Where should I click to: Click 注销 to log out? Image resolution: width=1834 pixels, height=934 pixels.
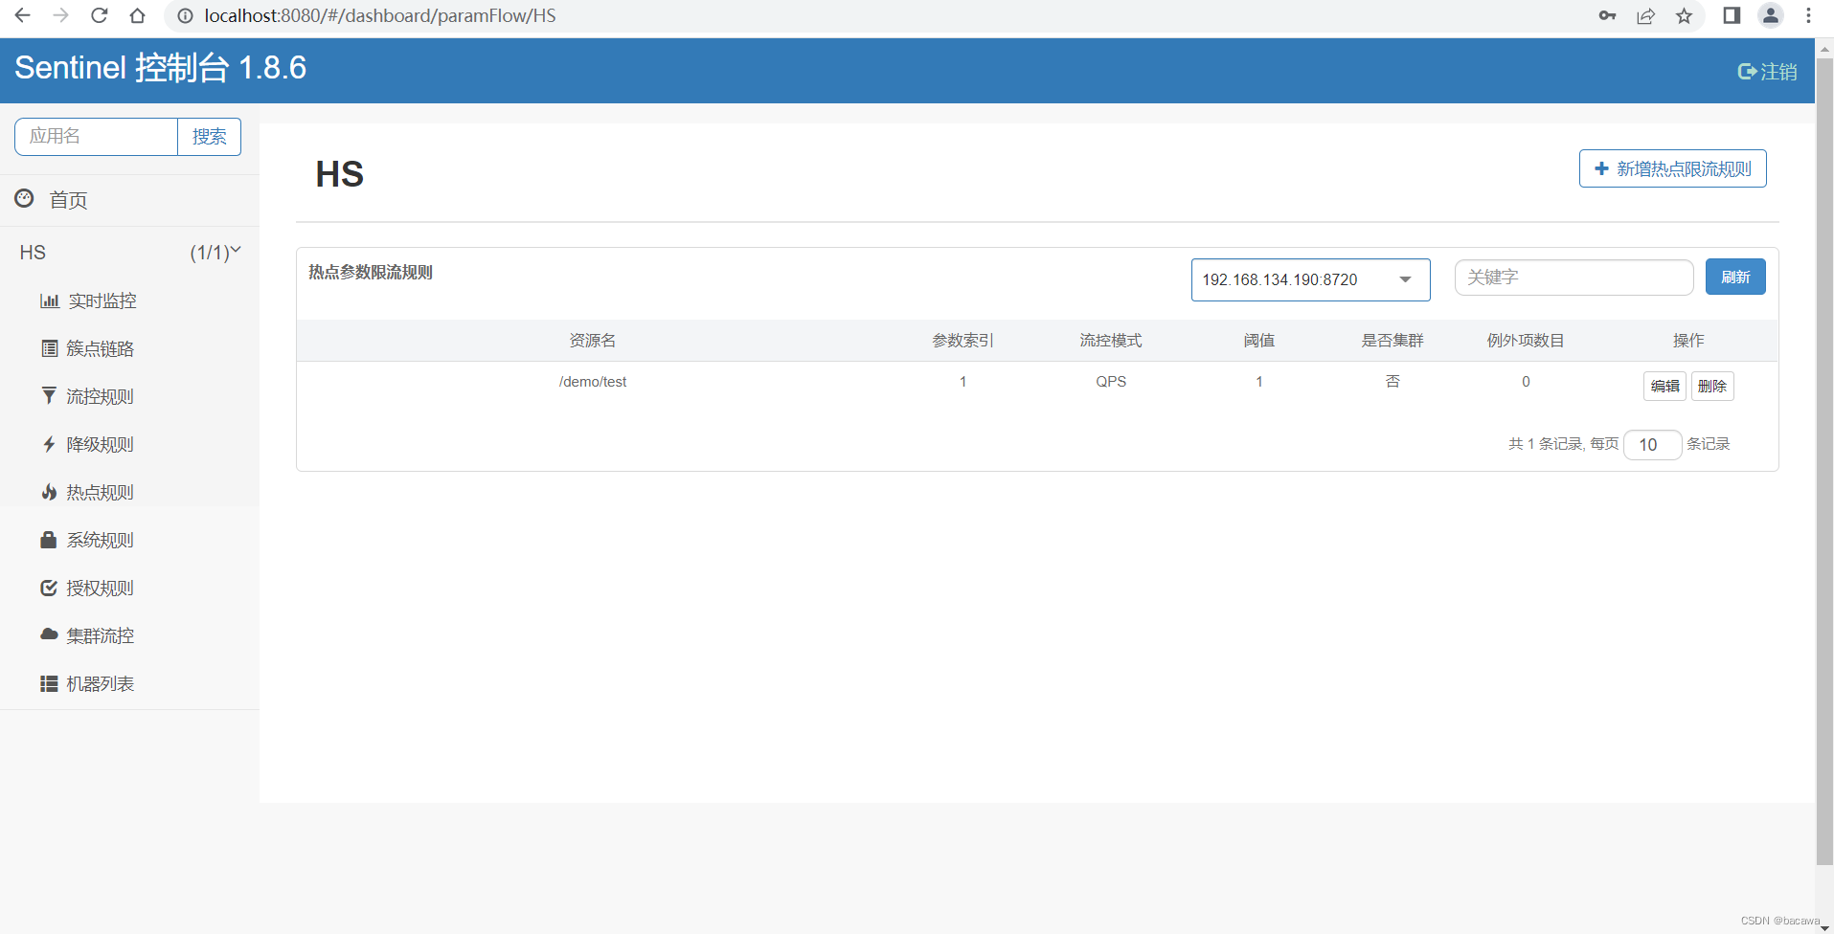click(x=1767, y=71)
